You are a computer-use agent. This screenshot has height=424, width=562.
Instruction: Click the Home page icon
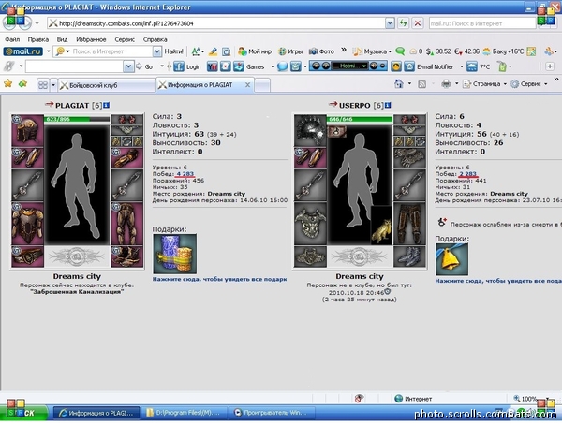click(399, 84)
